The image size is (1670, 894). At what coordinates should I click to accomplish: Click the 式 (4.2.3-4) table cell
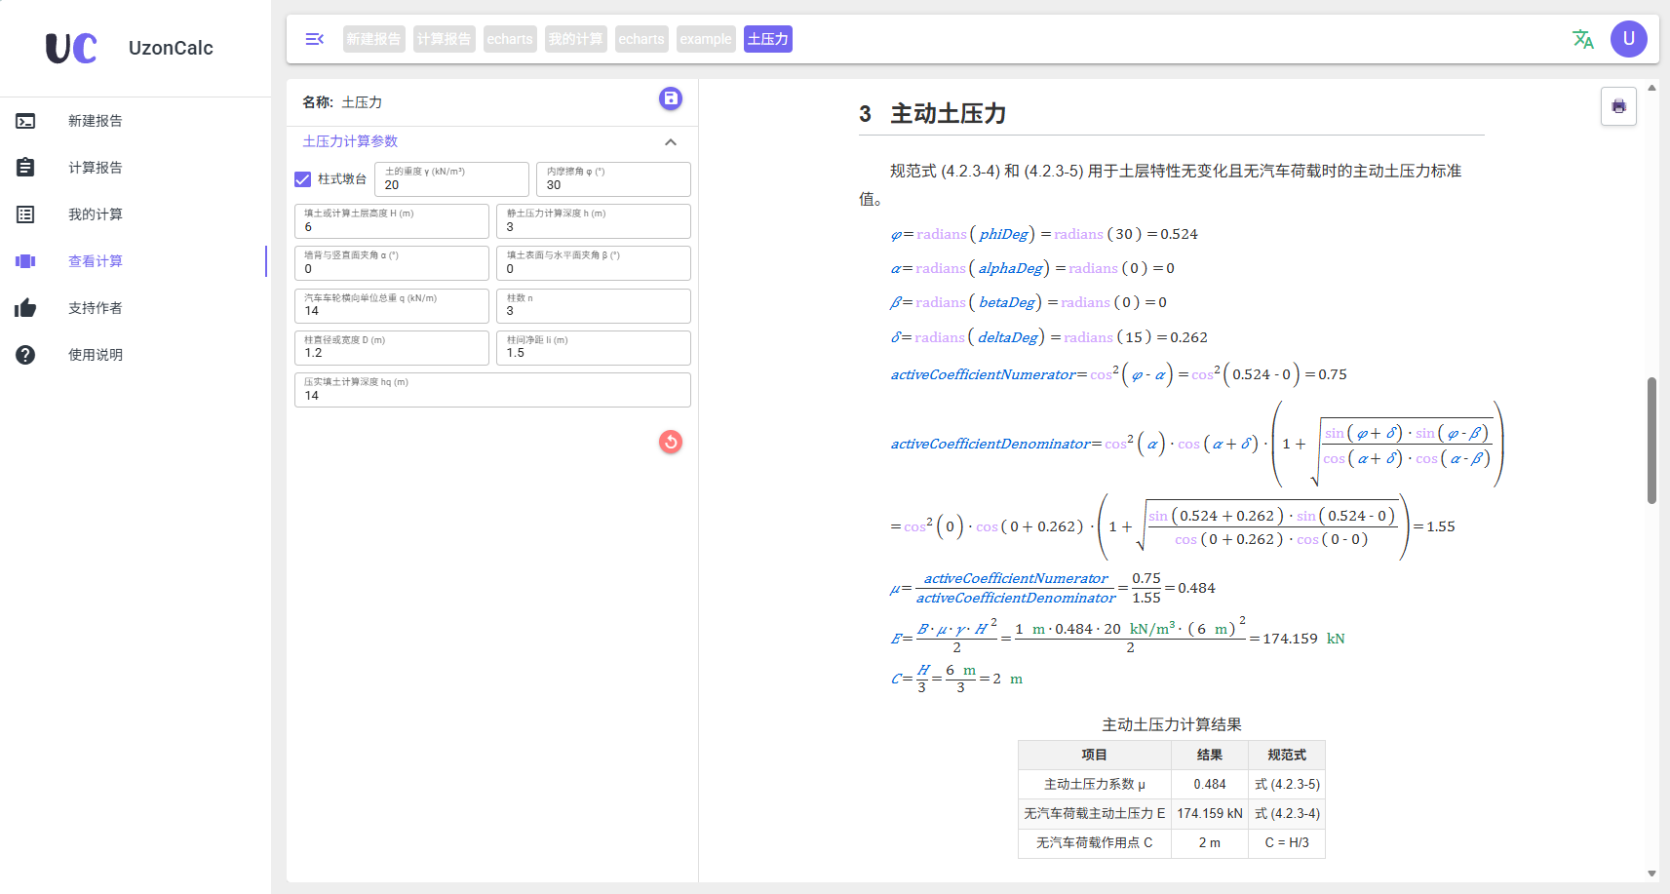1287,813
